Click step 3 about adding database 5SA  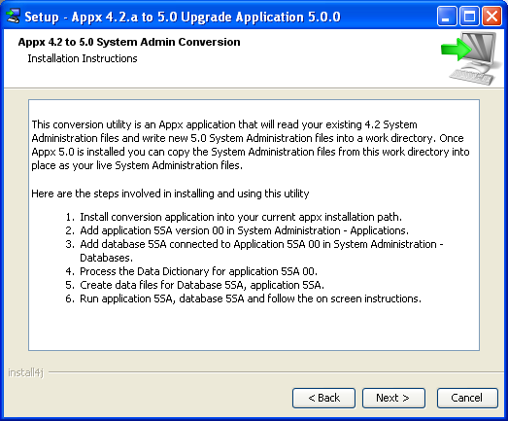(254, 251)
